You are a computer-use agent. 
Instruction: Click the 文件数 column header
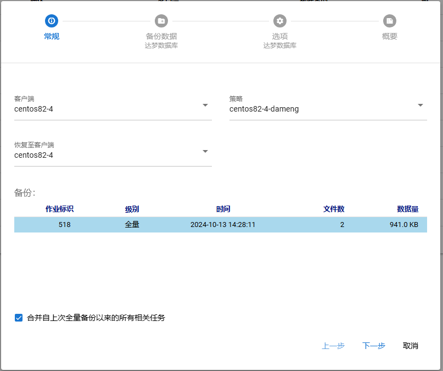pyautogui.click(x=334, y=209)
